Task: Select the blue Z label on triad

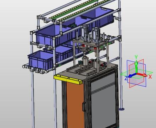Action: tap(126, 78)
